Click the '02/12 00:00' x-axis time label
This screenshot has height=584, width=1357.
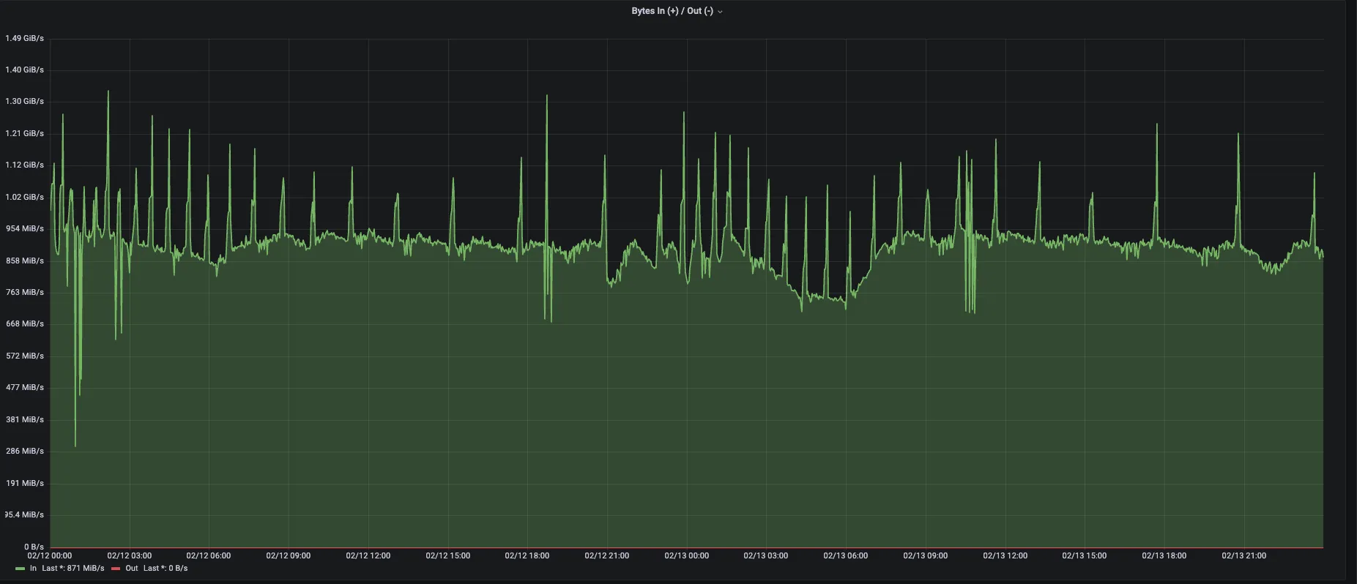click(x=50, y=555)
